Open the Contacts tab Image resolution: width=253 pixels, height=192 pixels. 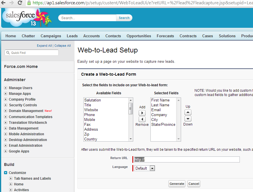[113, 36]
